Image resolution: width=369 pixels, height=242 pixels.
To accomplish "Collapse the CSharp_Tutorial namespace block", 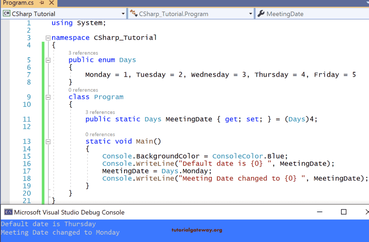I will pyautogui.click(x=47, y=37).
